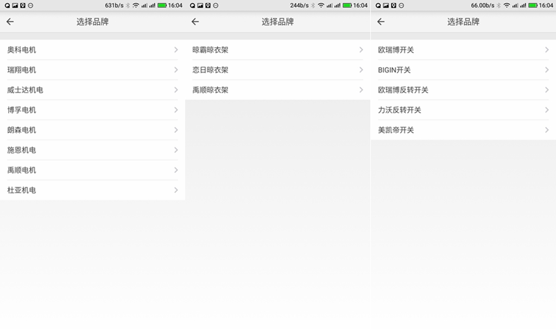Screen dimensions: 556x329
Task: Tap battery icon in left status bar
Action: point(162,5)
